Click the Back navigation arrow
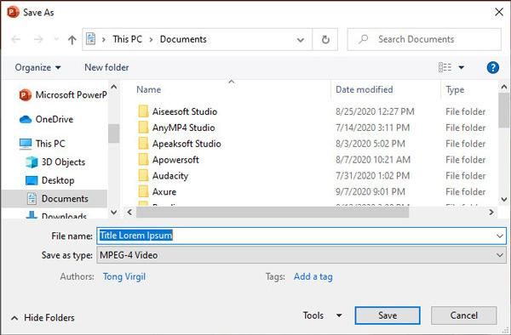Viewport: 511px width, 335px height. [x=15, y=40]
